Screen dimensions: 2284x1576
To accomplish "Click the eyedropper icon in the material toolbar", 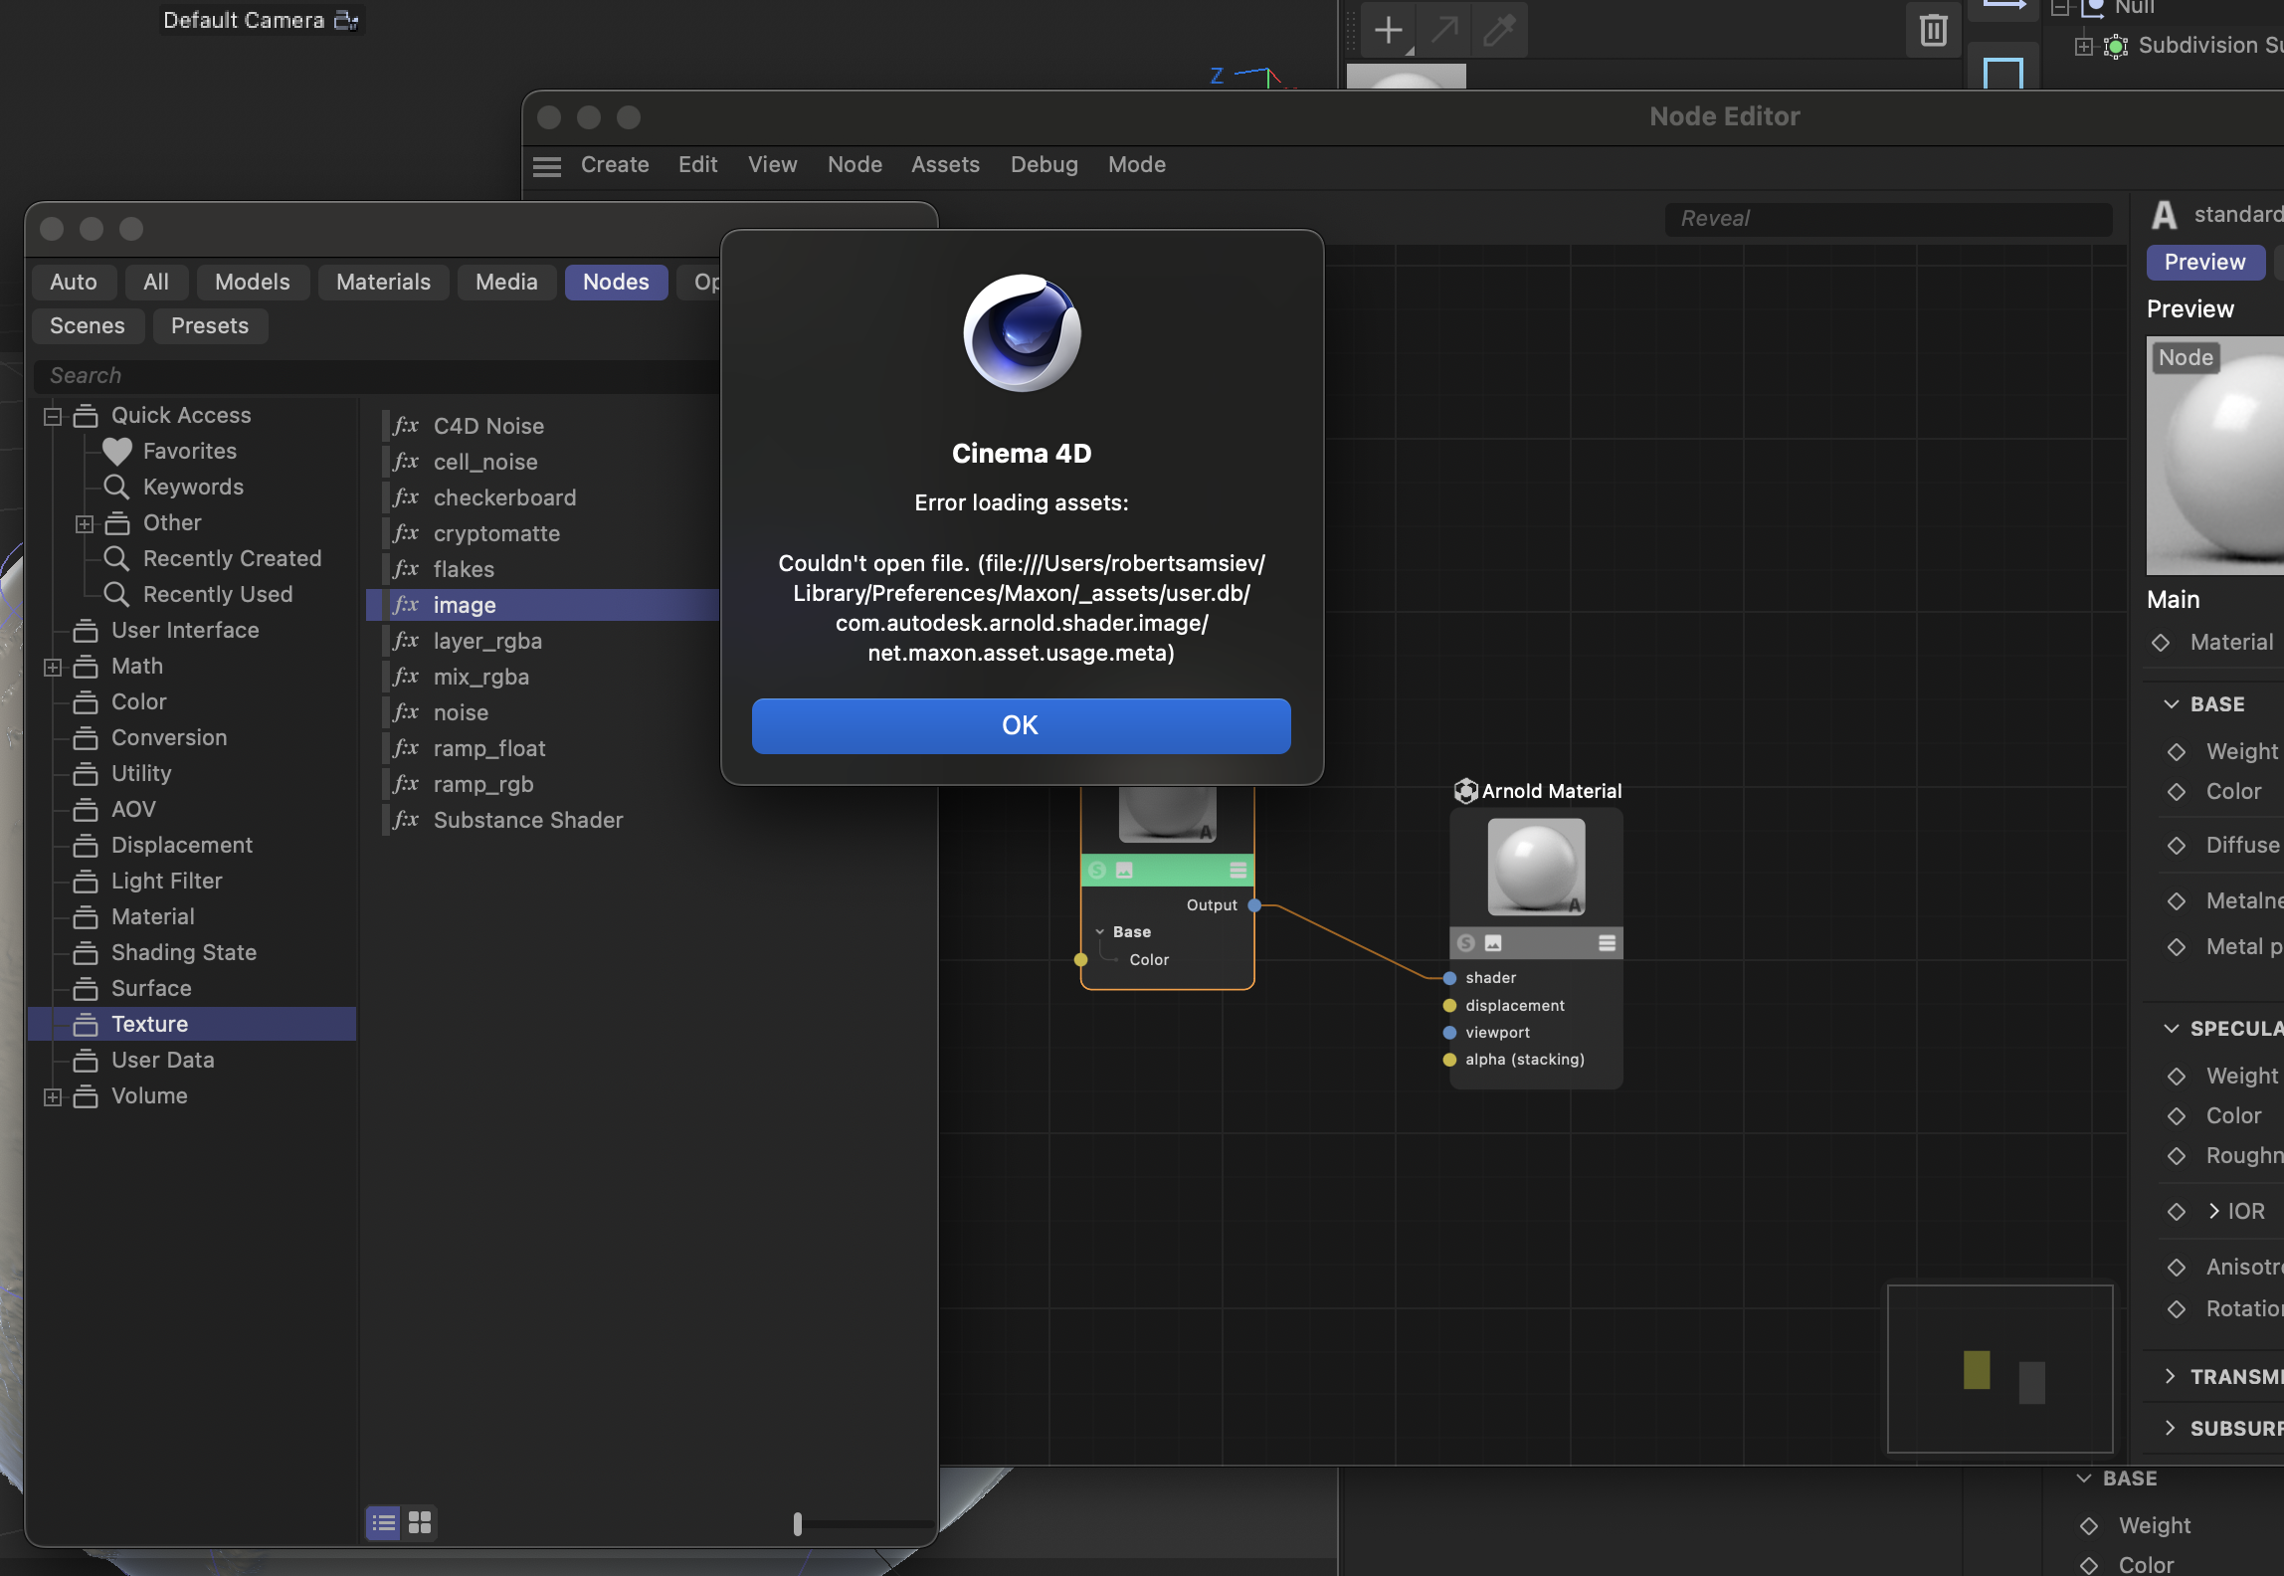I will coord(1498,30).
